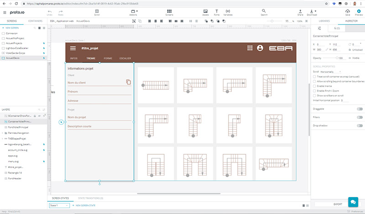
Task: Open the Fonts tool
Action: pyautogui.click(x=216, y=11)
